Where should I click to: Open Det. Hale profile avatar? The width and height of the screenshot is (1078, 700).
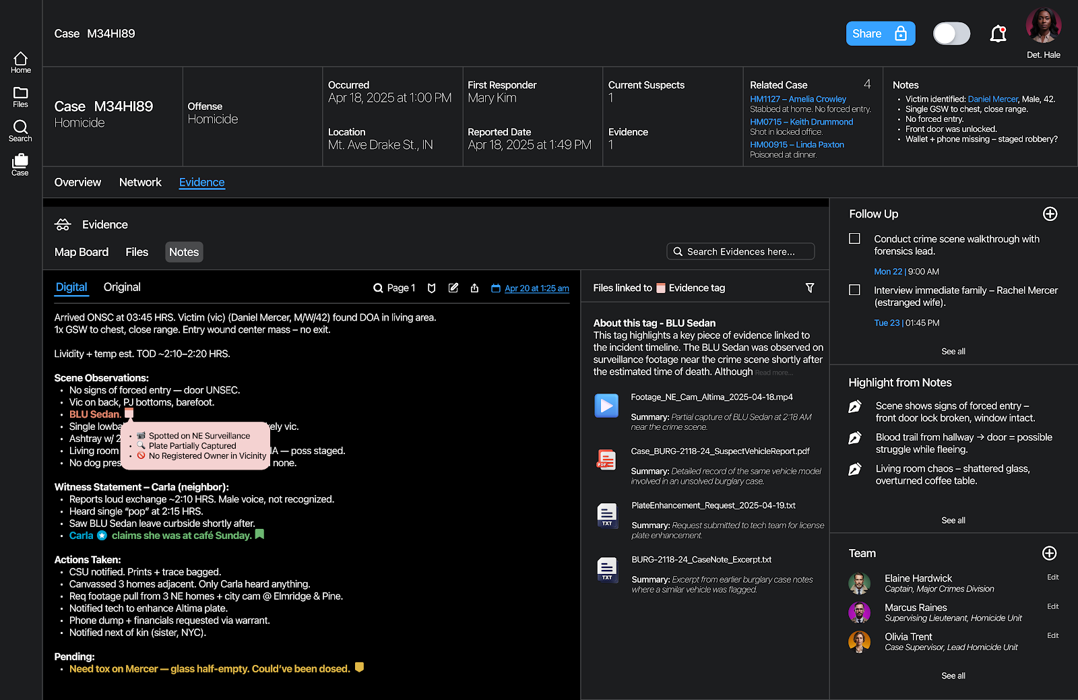1044,26
